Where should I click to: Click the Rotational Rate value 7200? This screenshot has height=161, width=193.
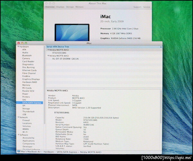coord(86,139)
